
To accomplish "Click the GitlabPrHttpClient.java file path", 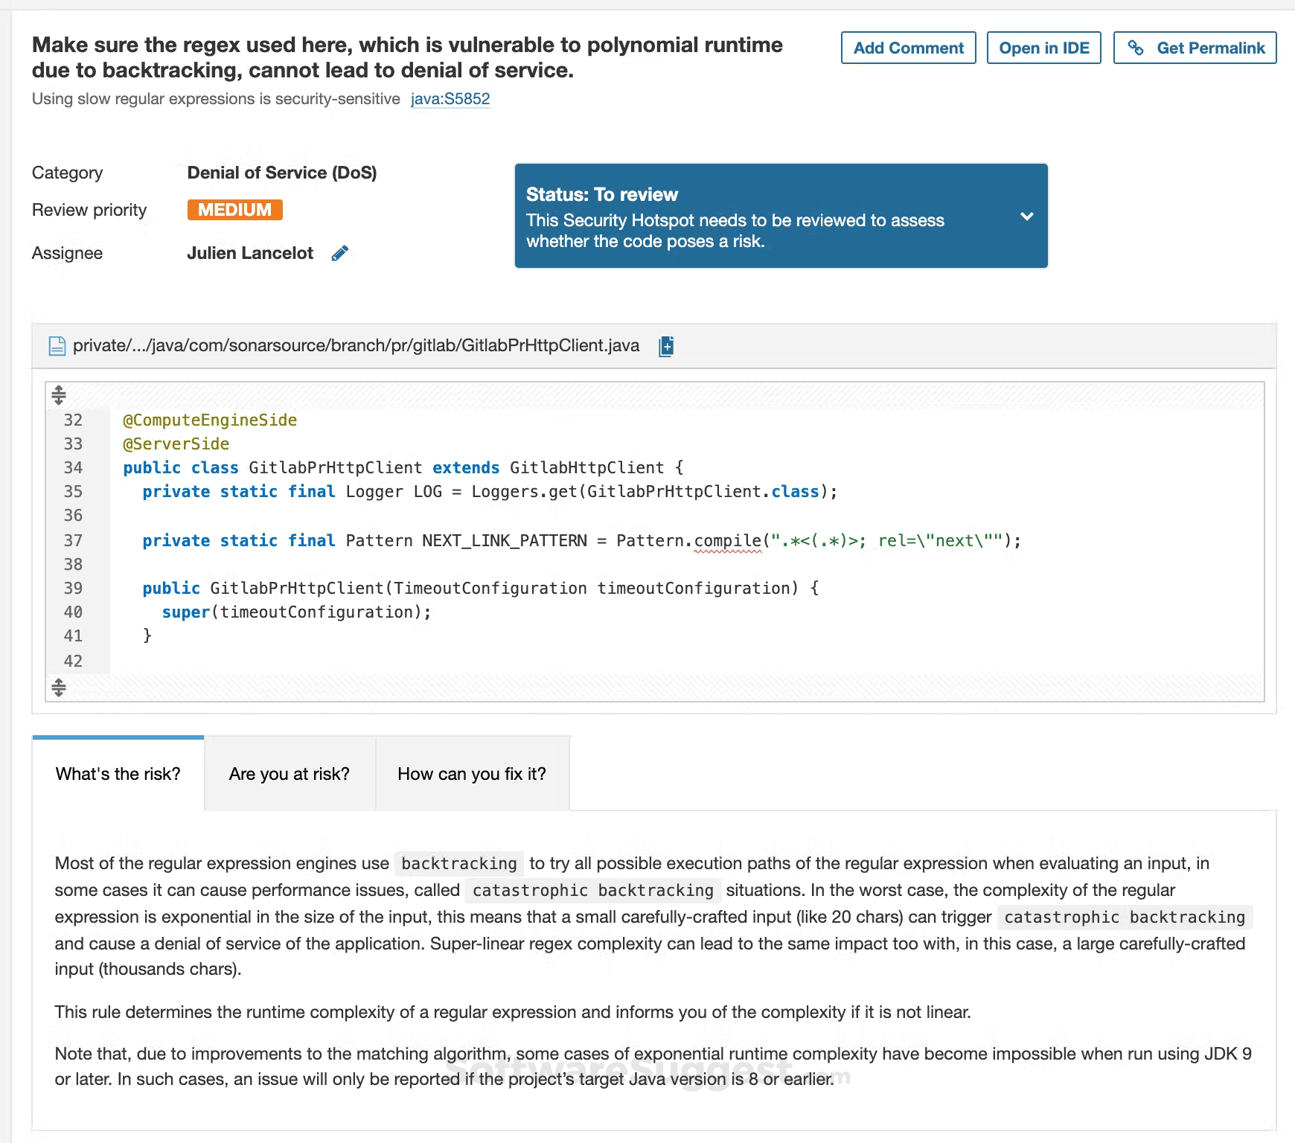I will (x=356, y=345).
